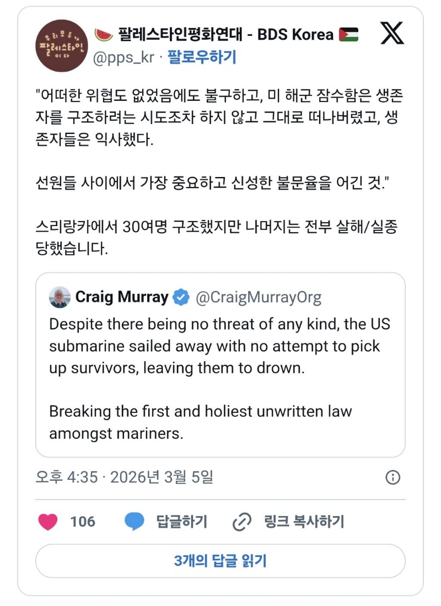
Task: Like the tweet with the heart icon
Action: (48, 521)
